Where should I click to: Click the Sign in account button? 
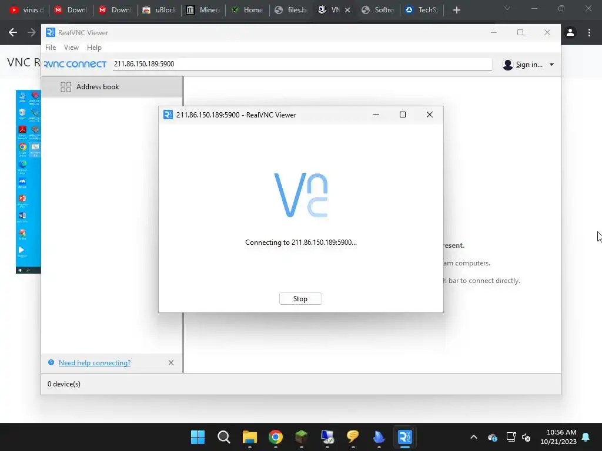click(523, 65)
